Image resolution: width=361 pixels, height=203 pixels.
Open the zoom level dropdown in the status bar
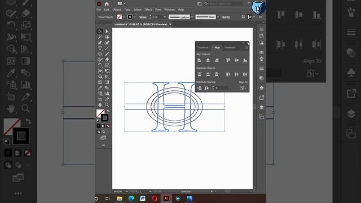pyautogui.click(x=126, y=192)
